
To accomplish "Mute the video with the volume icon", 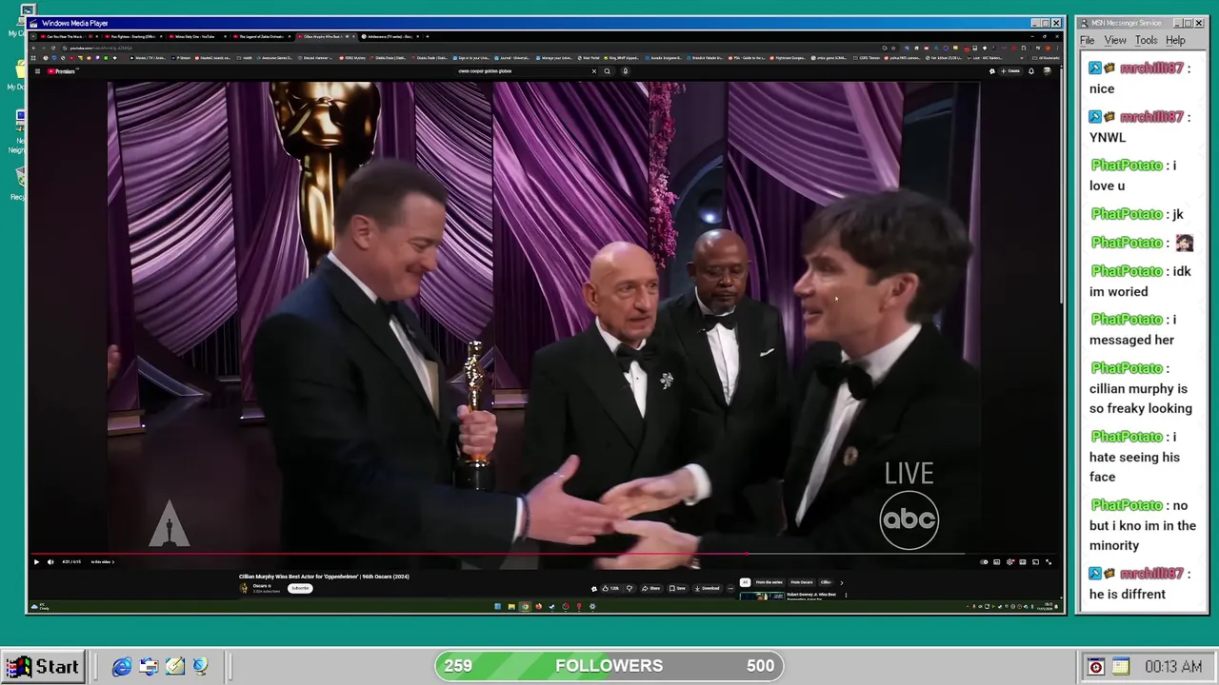I will [x=50, y=562].
